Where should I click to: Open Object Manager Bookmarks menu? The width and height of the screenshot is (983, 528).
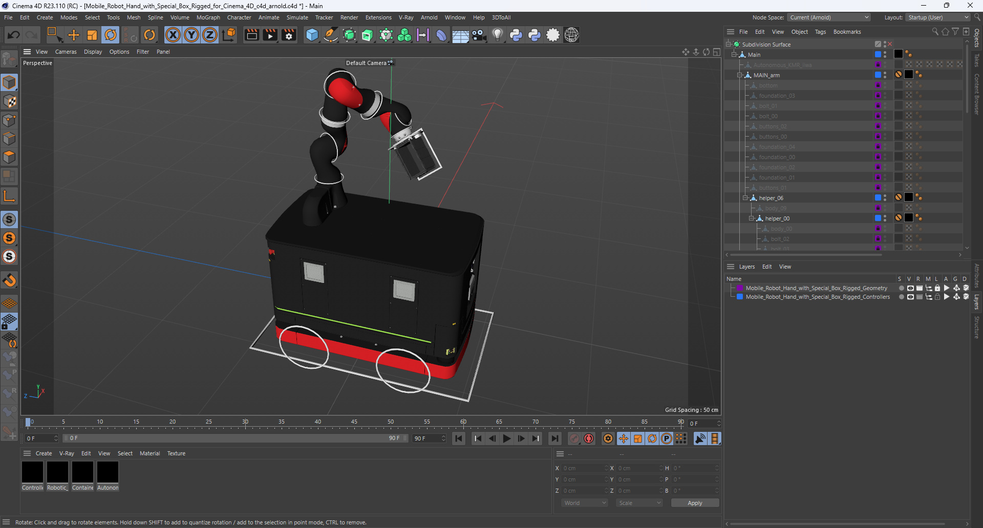[x=847, y=32]
